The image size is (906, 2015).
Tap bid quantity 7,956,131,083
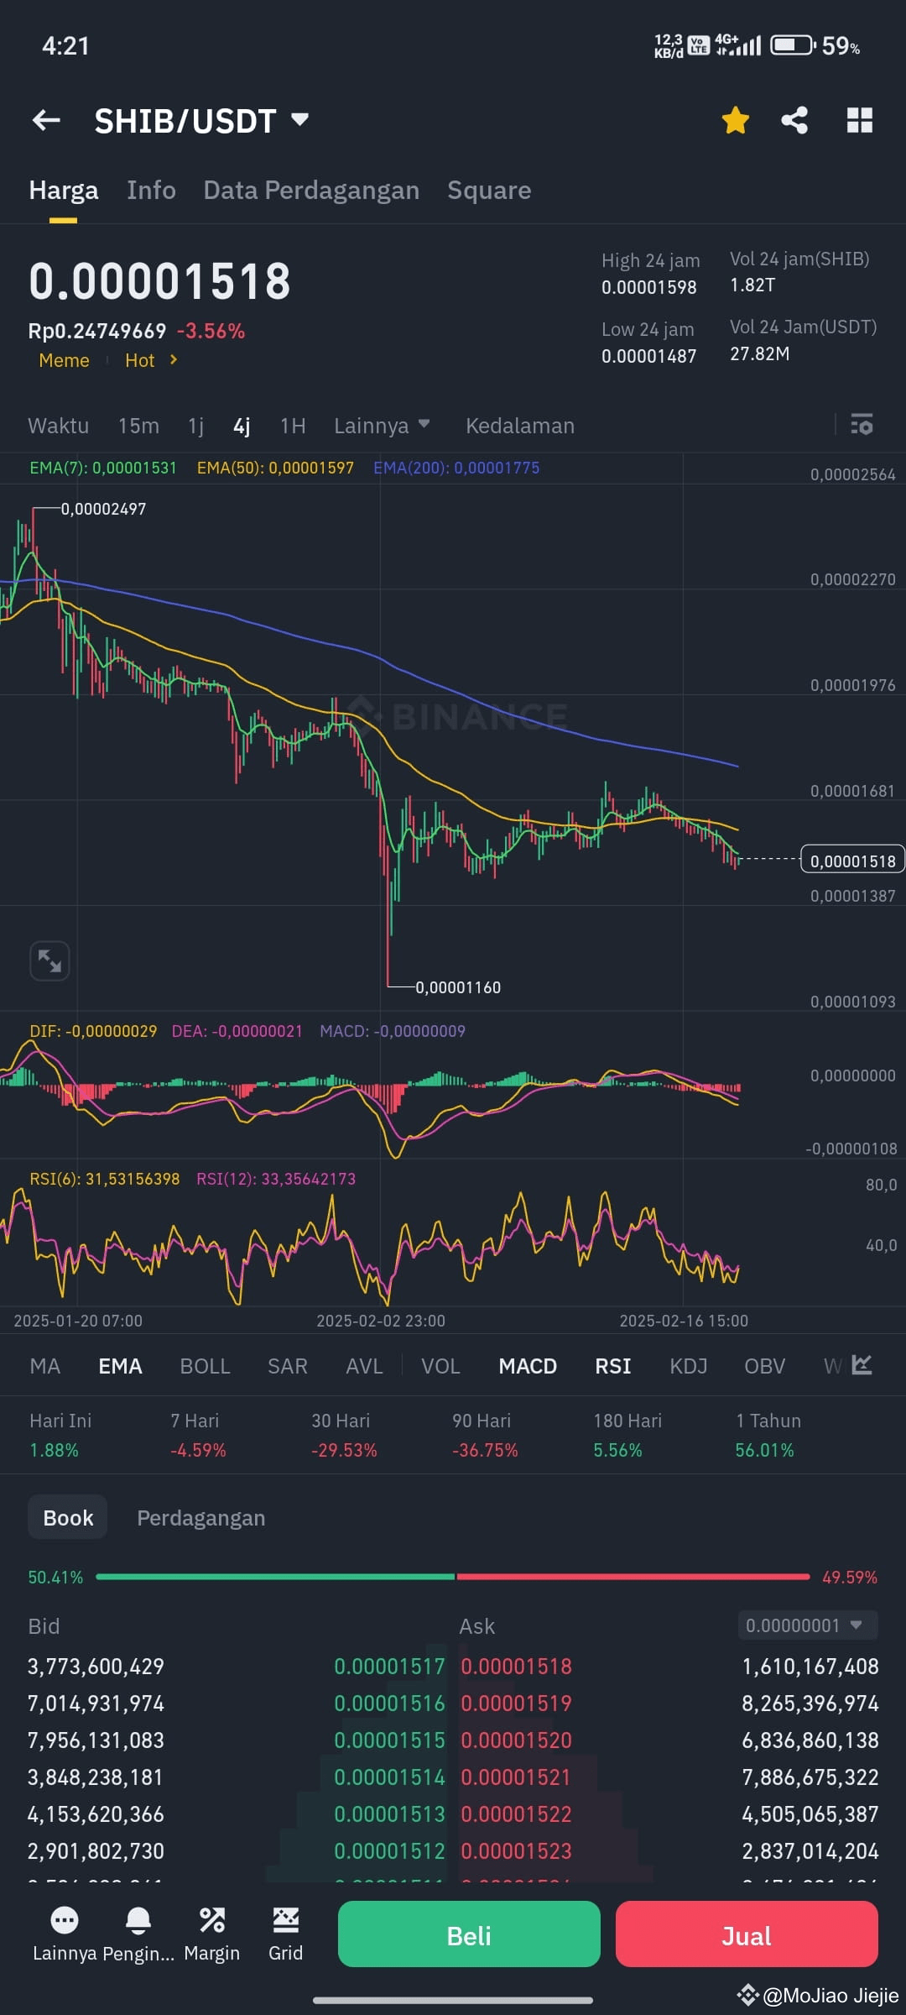tap(96, 1740)
